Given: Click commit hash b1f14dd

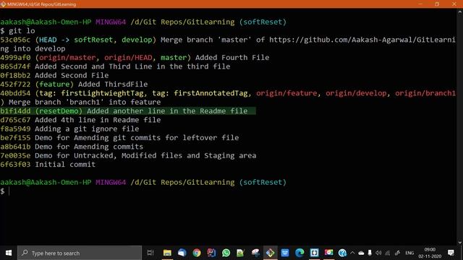Looking at the screenshot, I should pyautogui.click(x=15, y=110).
